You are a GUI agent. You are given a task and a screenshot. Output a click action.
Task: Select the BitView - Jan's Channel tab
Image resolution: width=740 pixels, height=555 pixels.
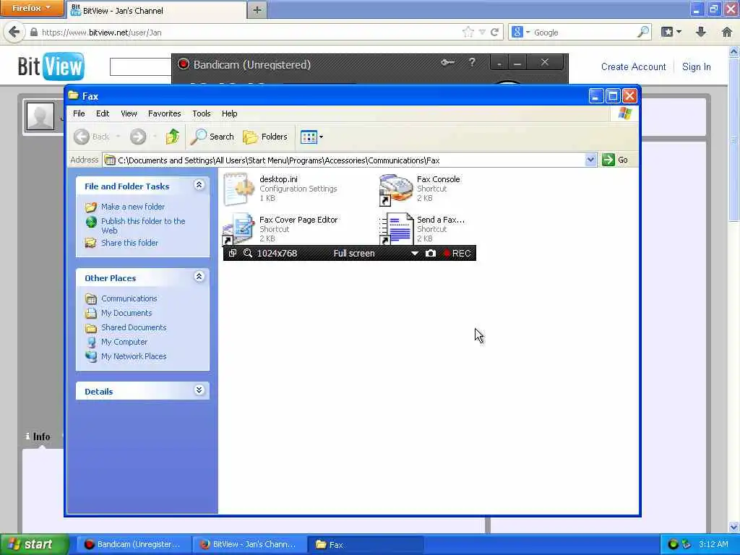[156, 10]
